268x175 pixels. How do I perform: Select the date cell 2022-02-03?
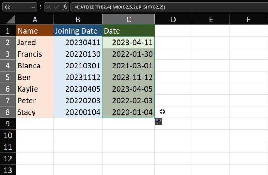(128, 101)
